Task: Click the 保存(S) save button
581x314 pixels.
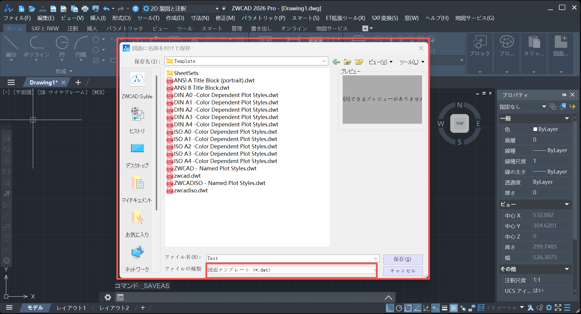Action: pyautogui.click(x=403, y=259)
